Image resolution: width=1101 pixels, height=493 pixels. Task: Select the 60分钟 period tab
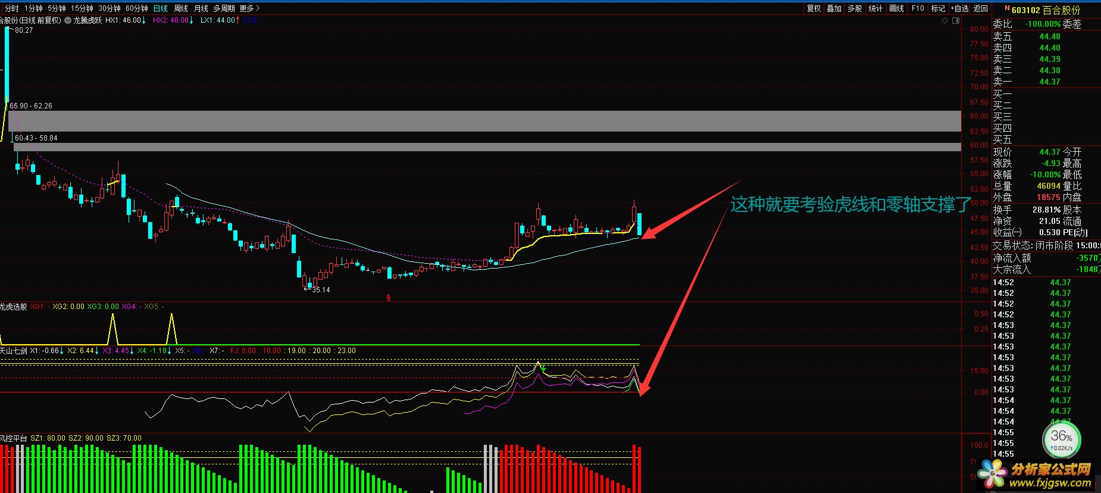pyautogui.click(x=137, y=8)
